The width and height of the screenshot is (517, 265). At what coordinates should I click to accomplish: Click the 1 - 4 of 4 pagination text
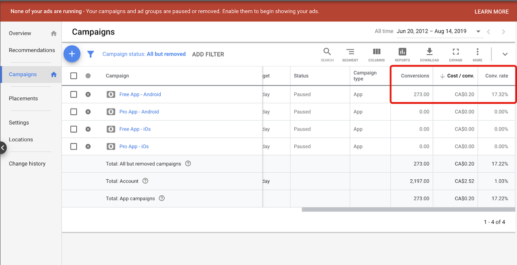coord(495,222)
